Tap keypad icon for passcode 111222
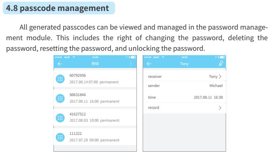Image resolution: width=270 pixels, height=152 pixels. (x=60, y=137)
